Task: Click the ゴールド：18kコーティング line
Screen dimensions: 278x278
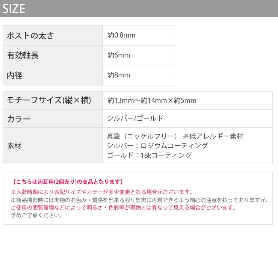Action: [x=149, y=155]
